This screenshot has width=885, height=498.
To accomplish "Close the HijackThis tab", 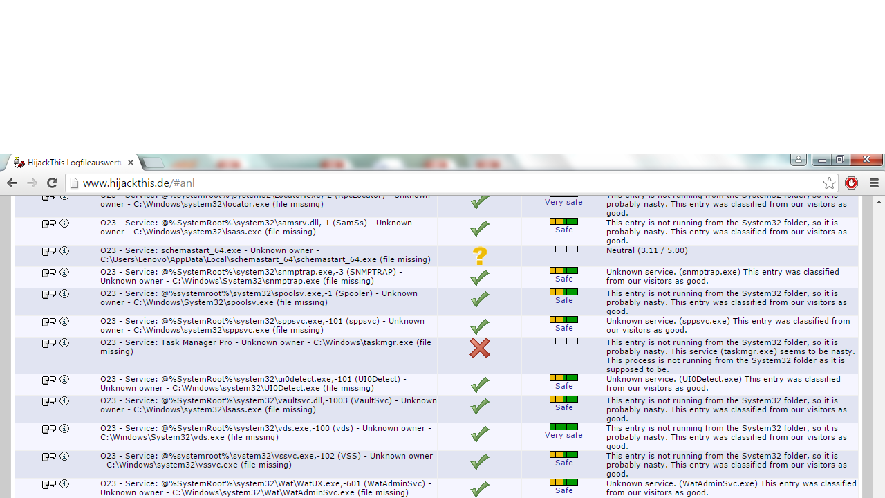I will pyautogui.click(x=131, y=163).
